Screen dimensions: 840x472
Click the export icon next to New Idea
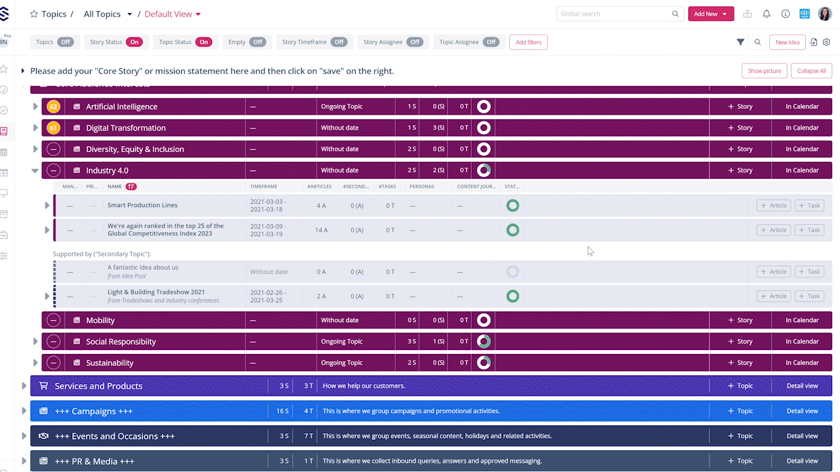814,42
